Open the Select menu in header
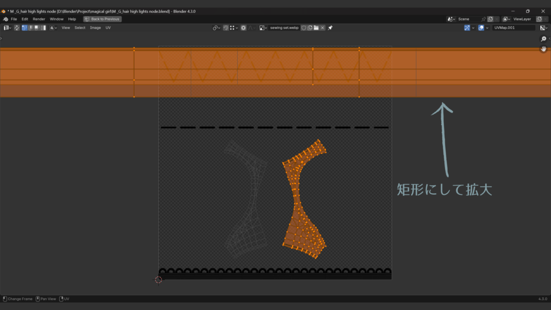 [x=80, y=27]
